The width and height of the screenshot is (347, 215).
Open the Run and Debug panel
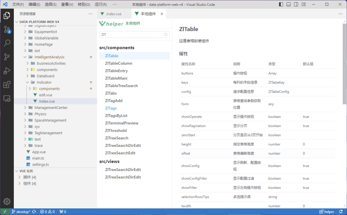[7, 71]
